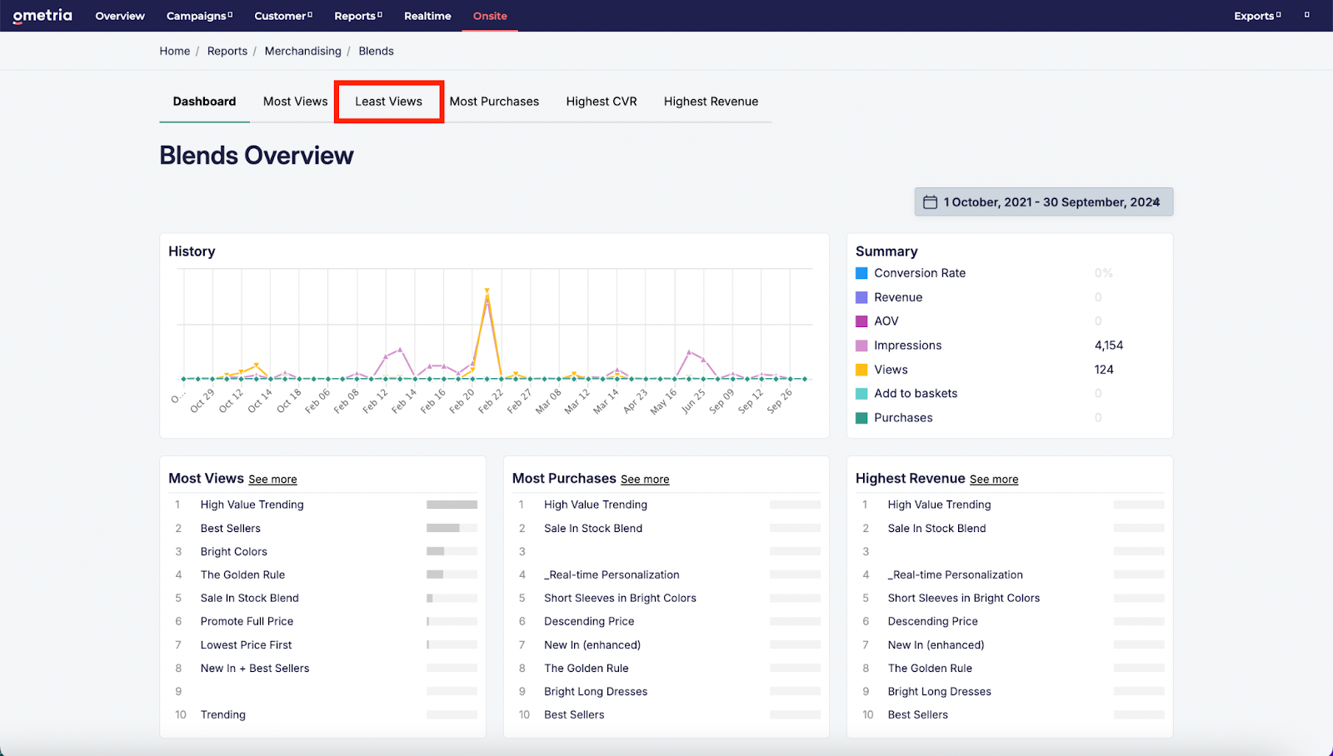Open the Most Purchases tab
This screenshot has height=756, width=1333.
(x=494, y=101)
